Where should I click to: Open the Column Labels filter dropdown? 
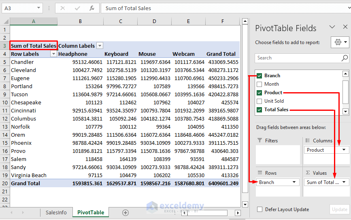(x=100, y=46)
